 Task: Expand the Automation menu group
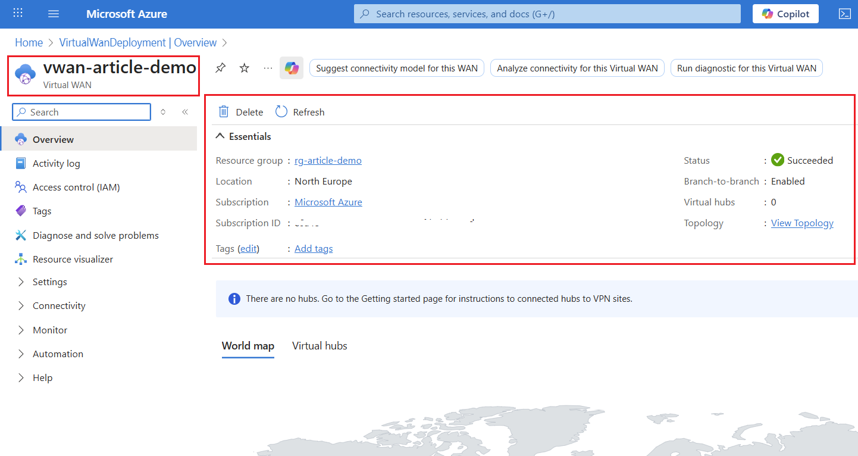(x=21, y=354)
